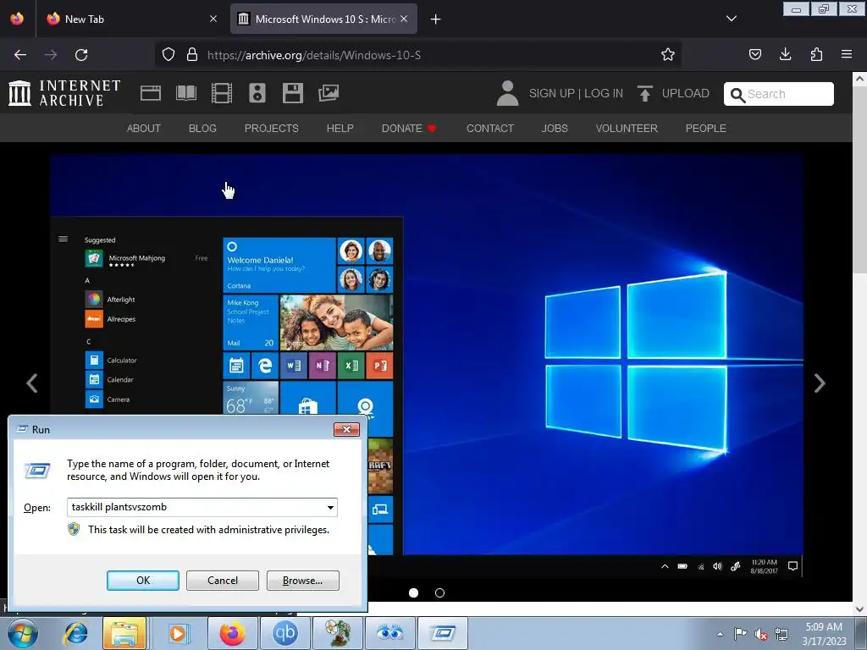Viewport: 867px width, 650px height.
Task: Open the list all tabs chevron
Action: tap(731, 19)
